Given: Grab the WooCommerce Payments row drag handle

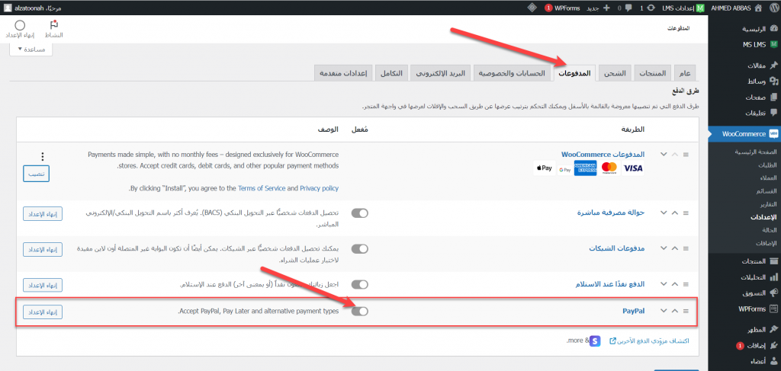Looking at the screenshot, I should pyautogui.click(x=686, y=155).
